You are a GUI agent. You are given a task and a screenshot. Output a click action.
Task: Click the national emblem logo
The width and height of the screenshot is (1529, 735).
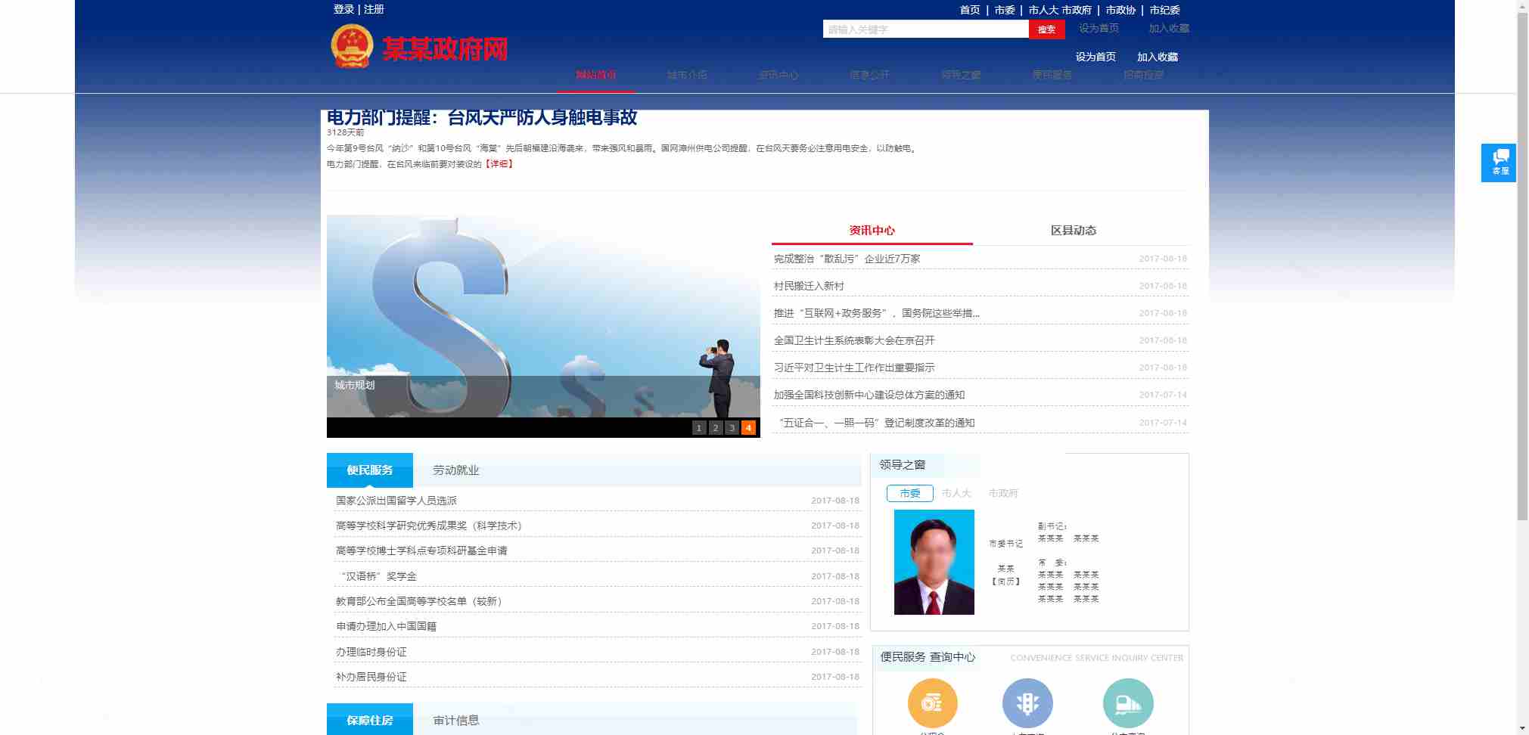(352, 47)
